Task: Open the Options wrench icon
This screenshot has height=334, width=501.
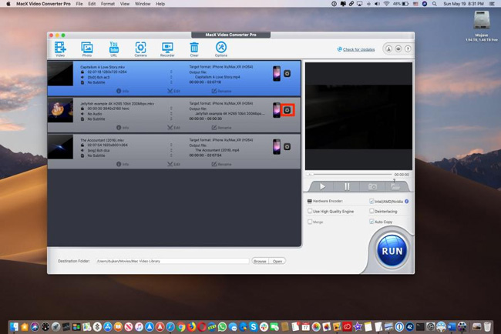Action: [221, 48]
